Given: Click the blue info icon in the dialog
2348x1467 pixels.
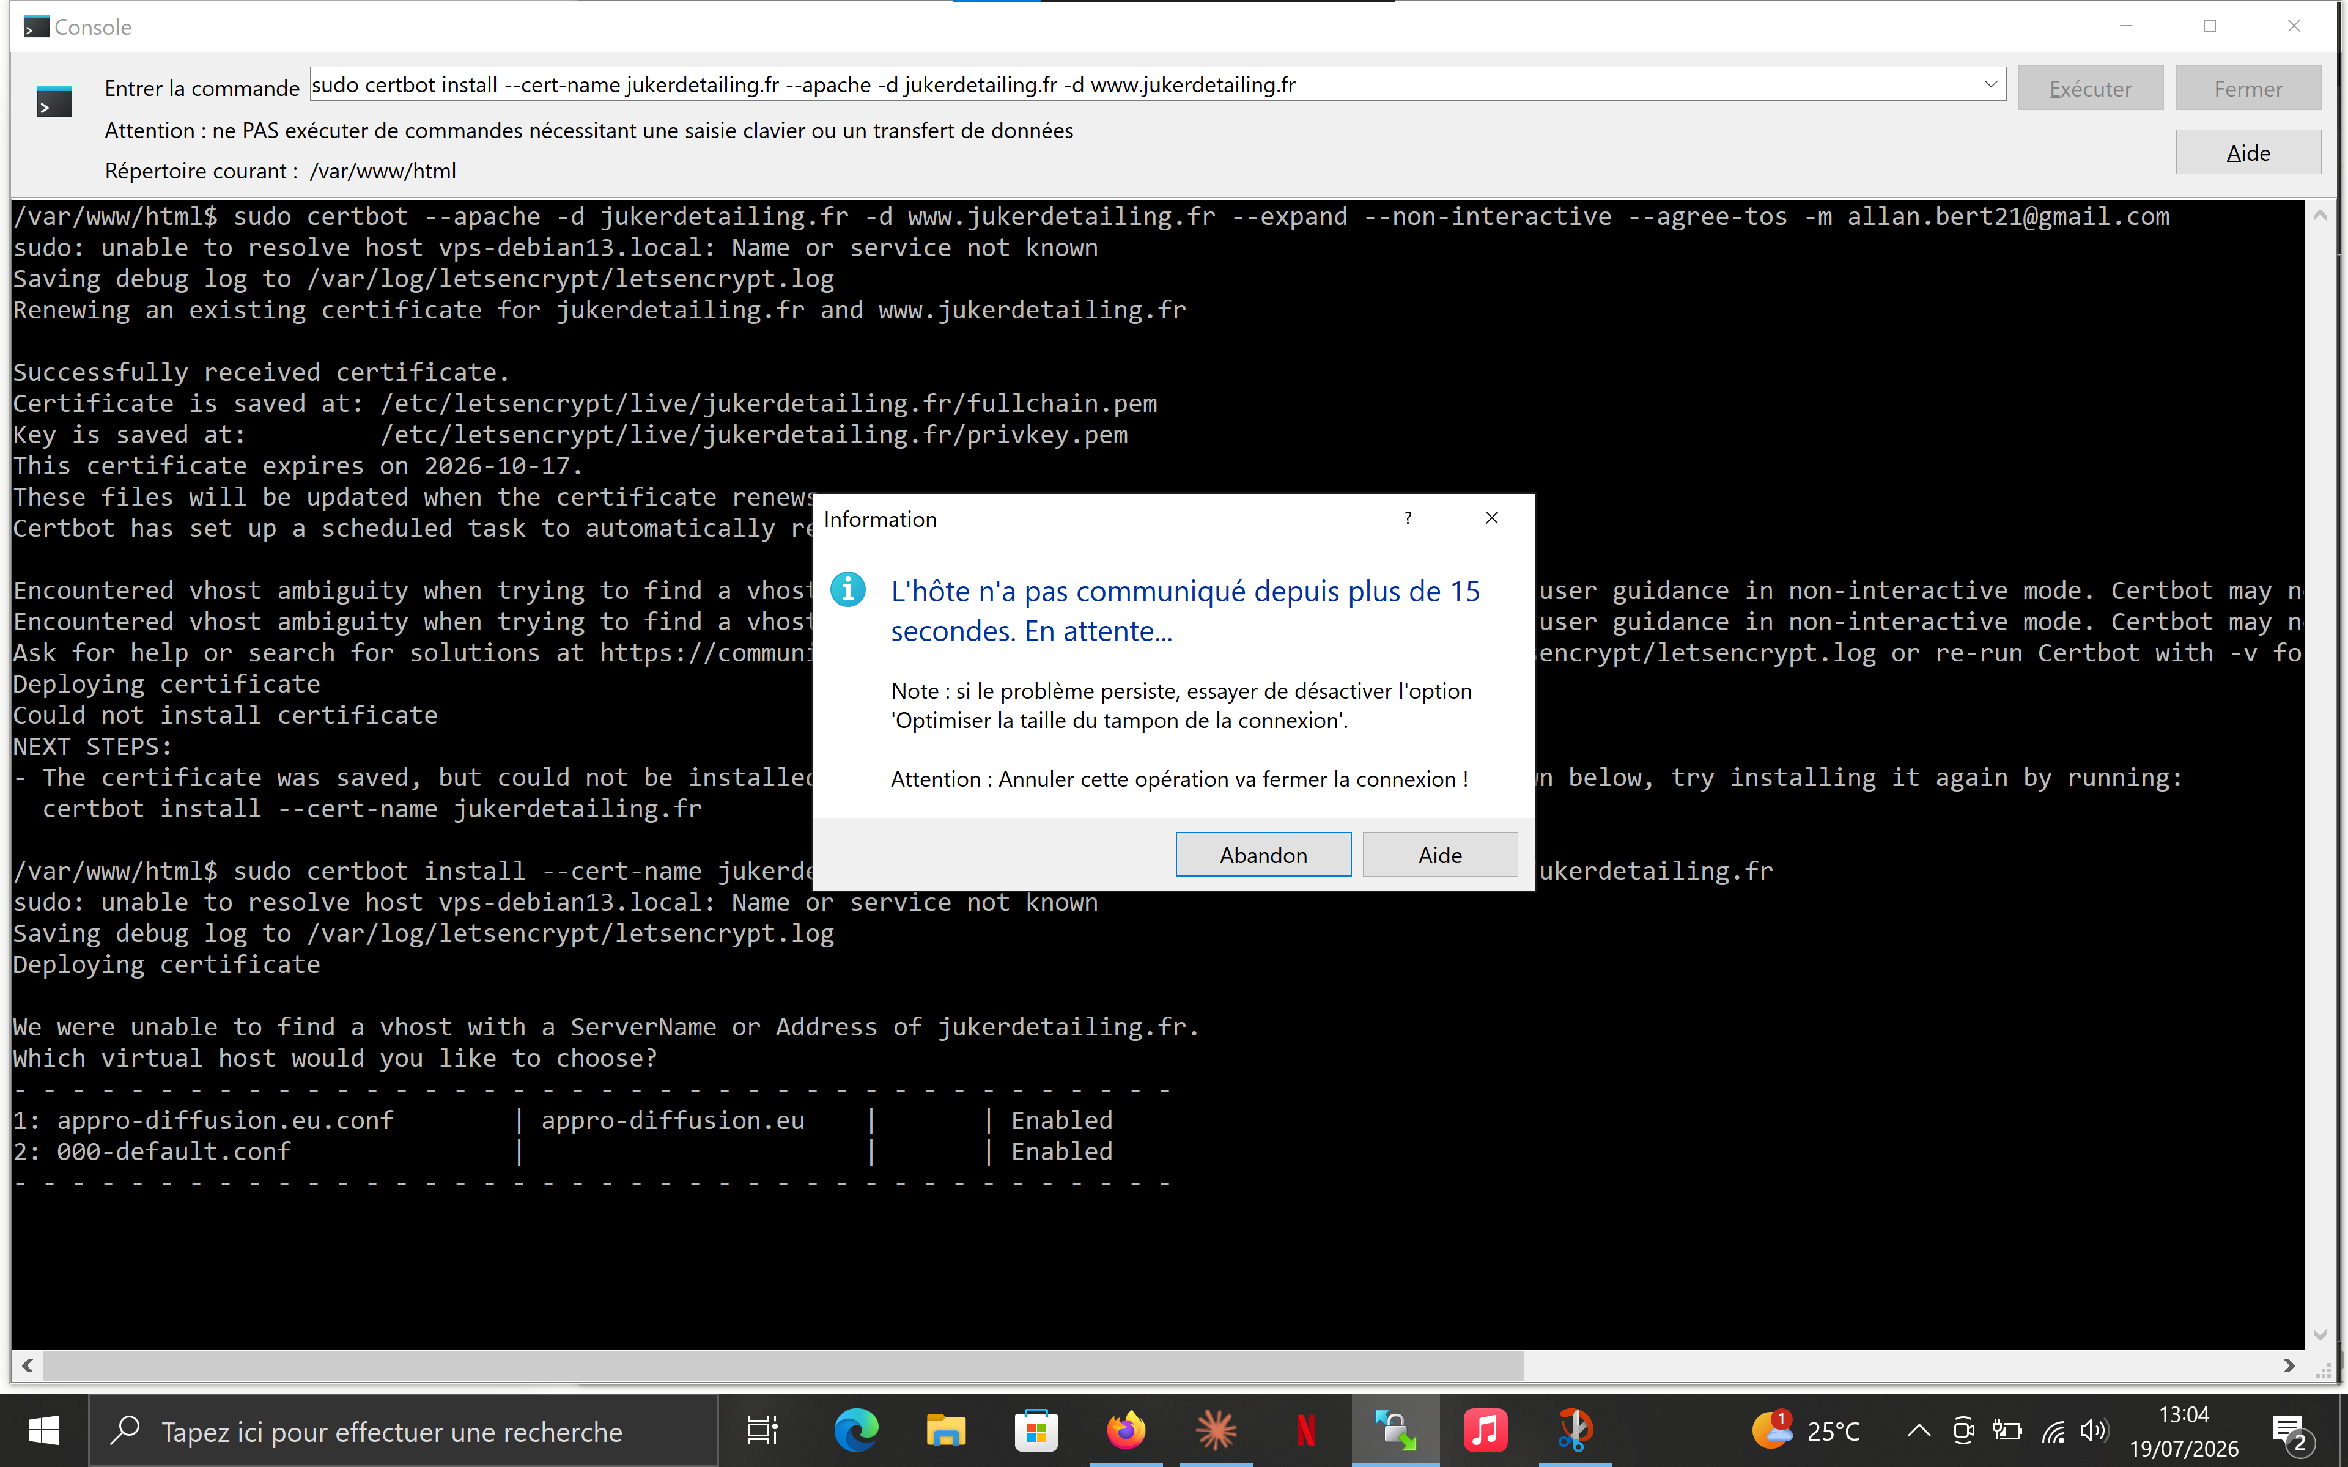Looking at the screenshot, I should [847, 589].
